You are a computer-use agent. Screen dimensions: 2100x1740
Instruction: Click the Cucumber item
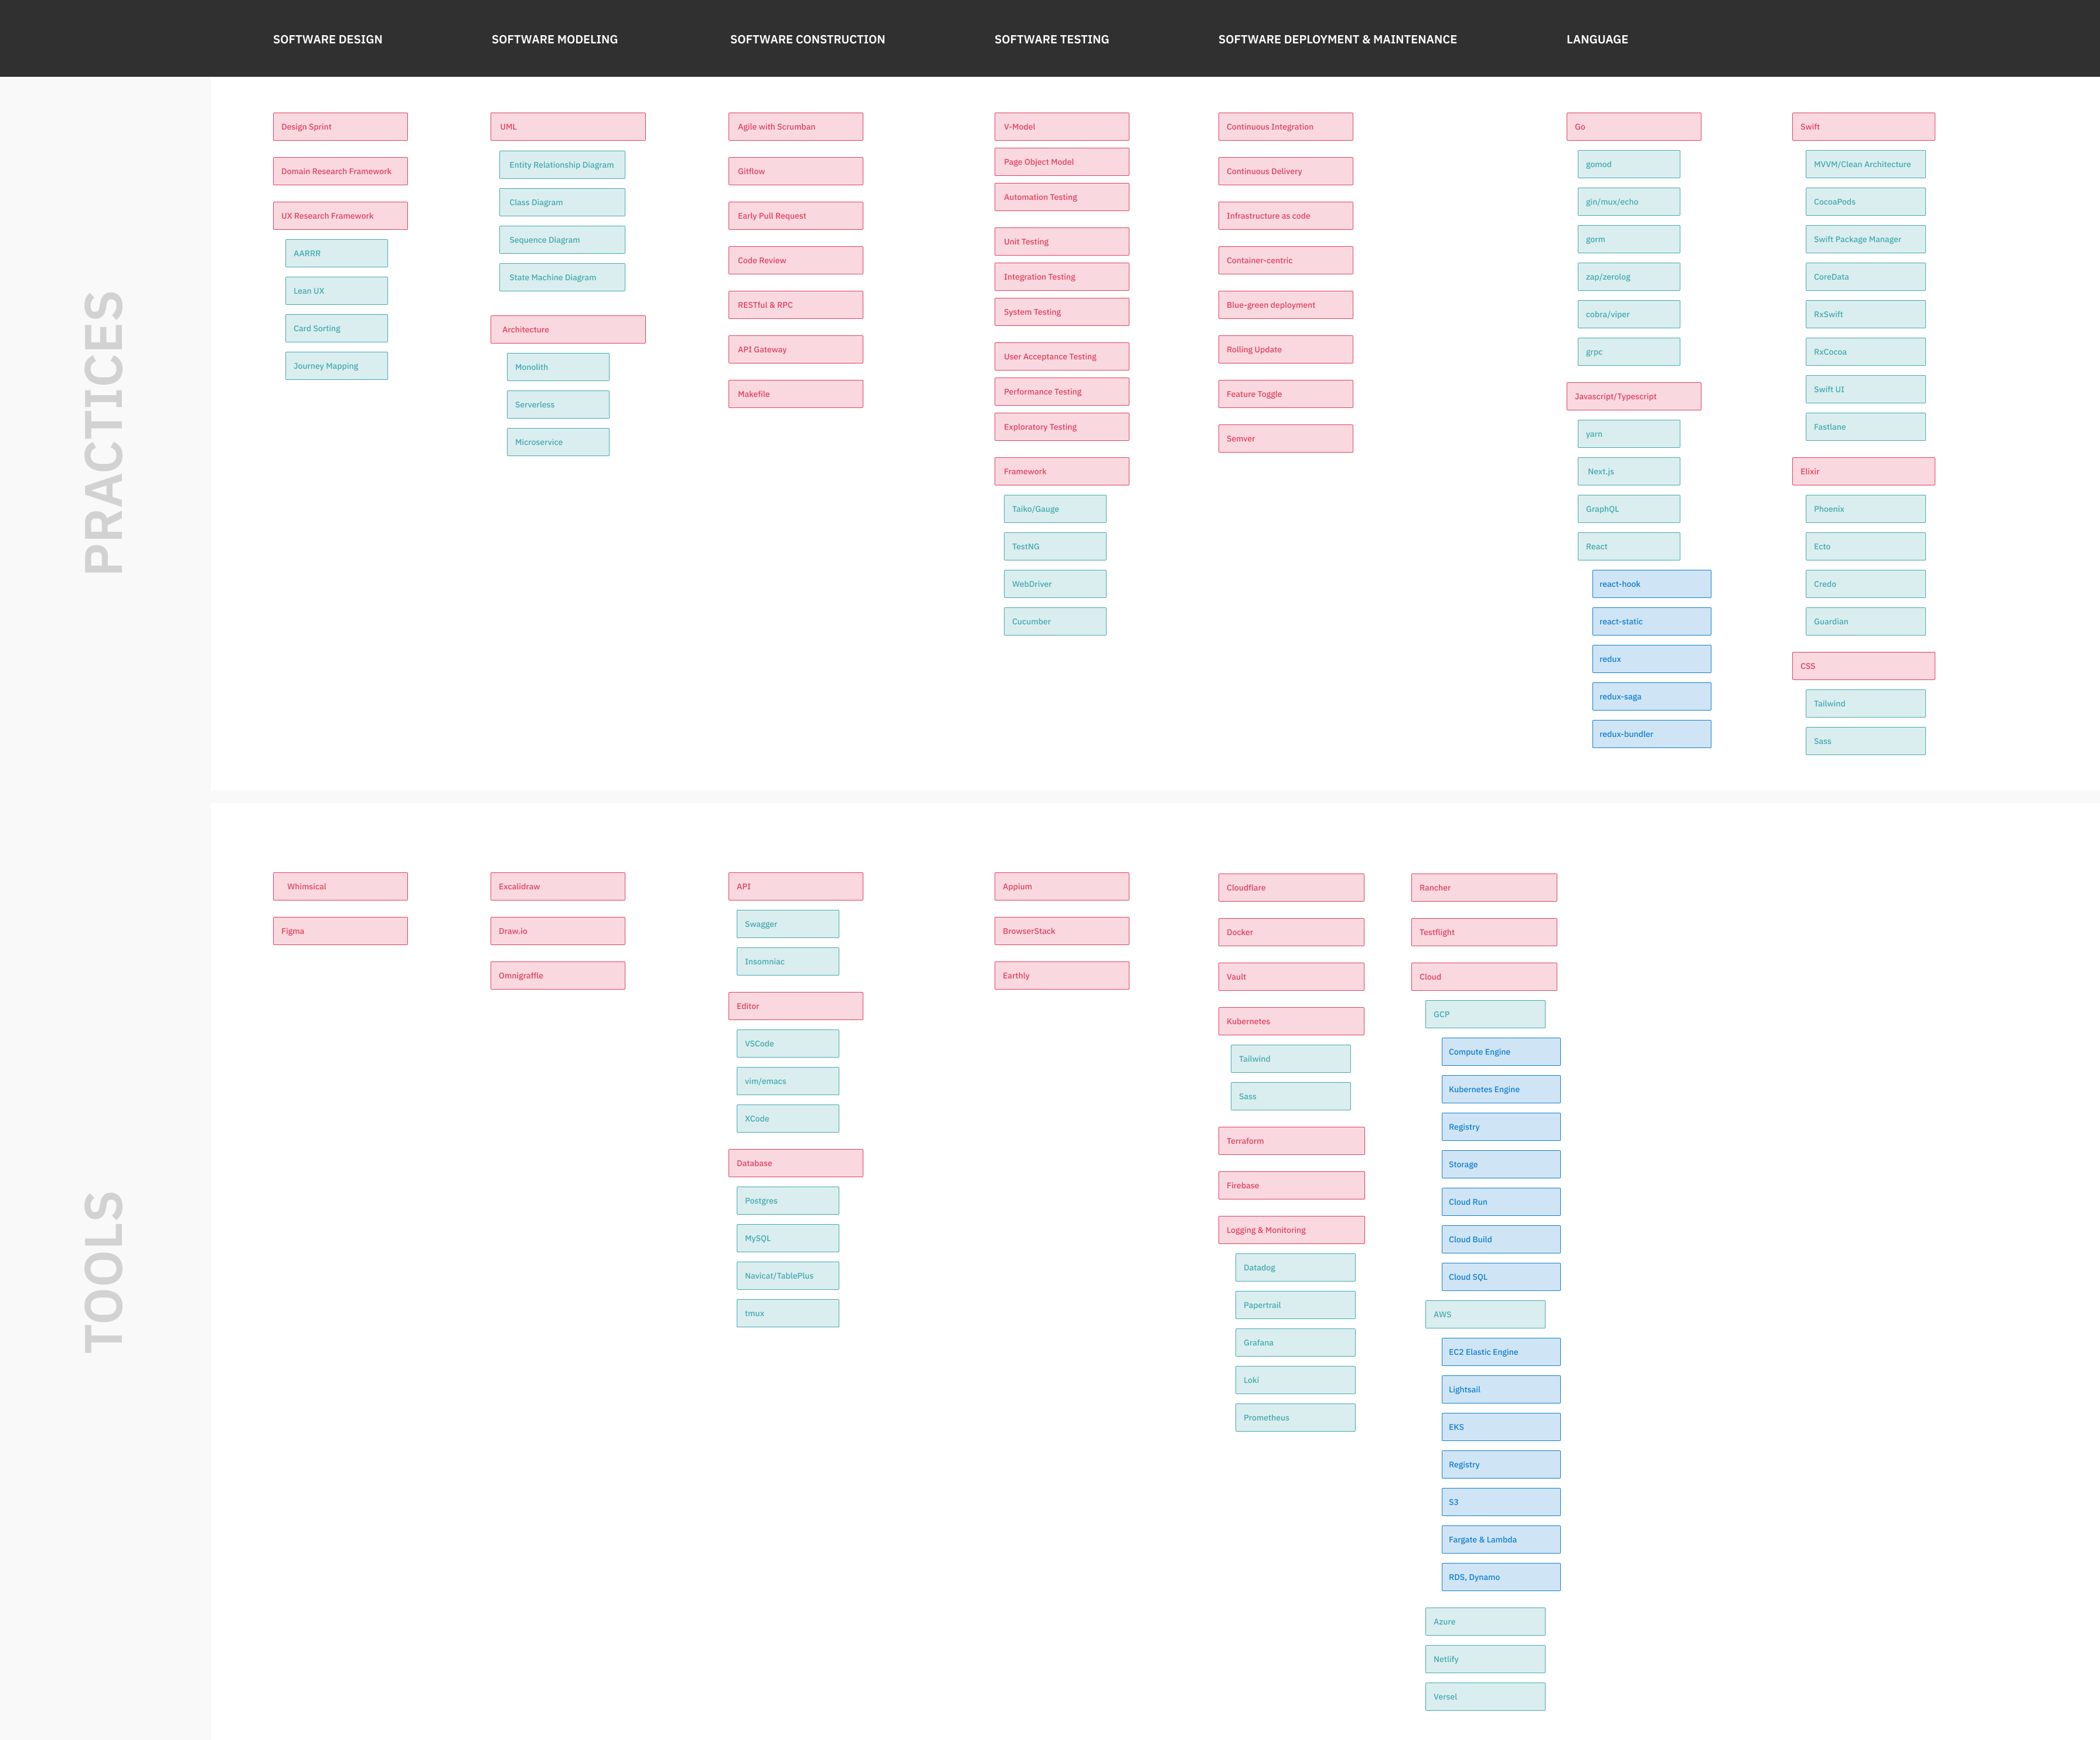[1055, 621]
